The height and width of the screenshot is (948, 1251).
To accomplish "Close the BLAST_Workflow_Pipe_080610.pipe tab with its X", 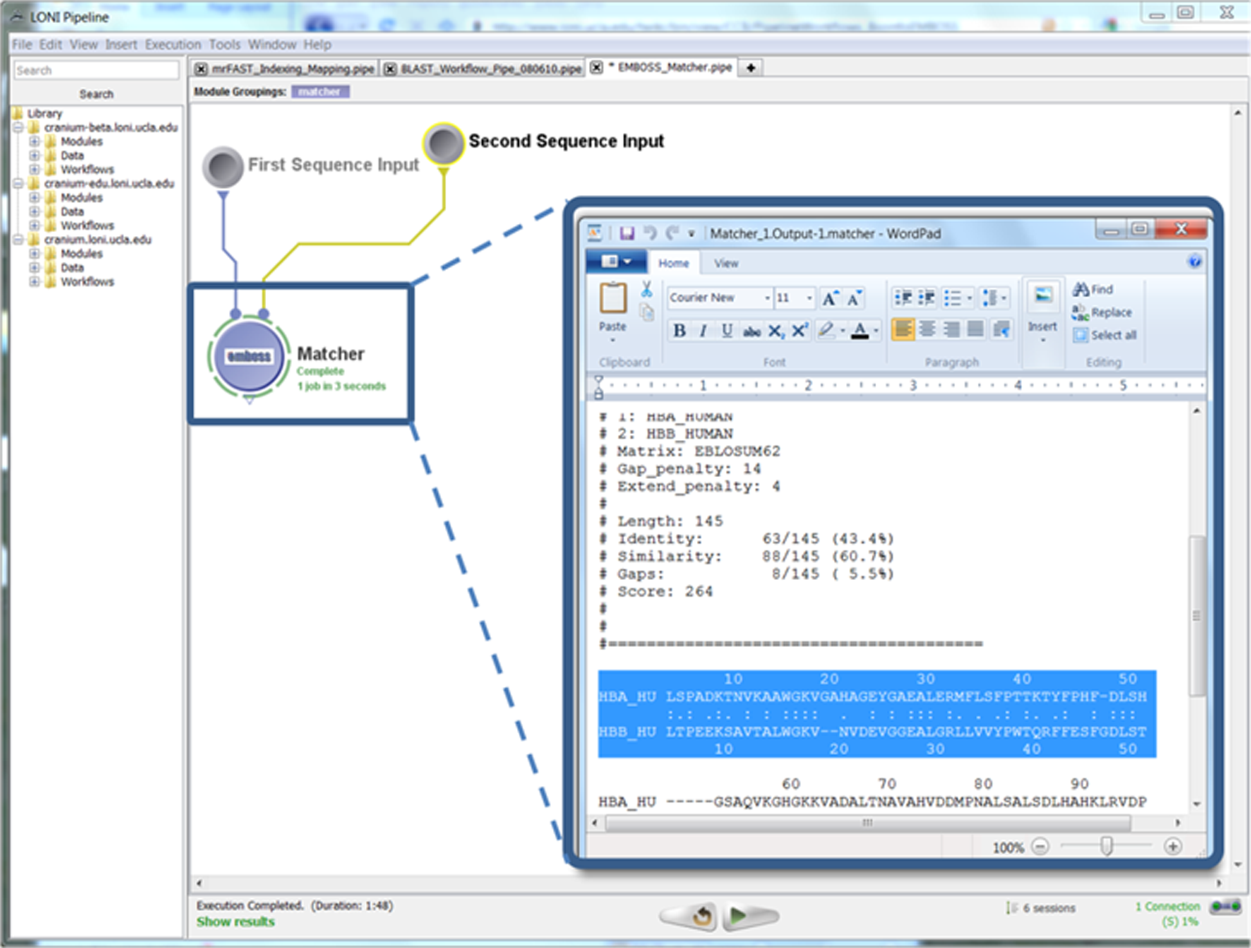I will [x=390, y=69].
